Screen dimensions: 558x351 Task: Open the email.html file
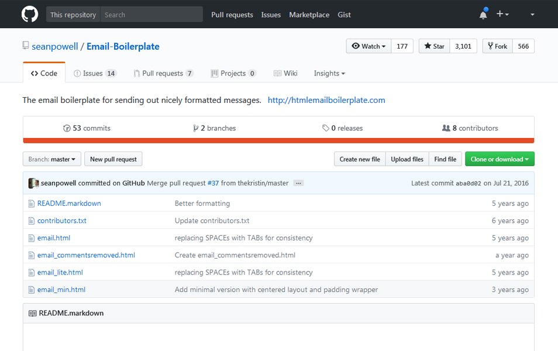click(x=54, y=238)
